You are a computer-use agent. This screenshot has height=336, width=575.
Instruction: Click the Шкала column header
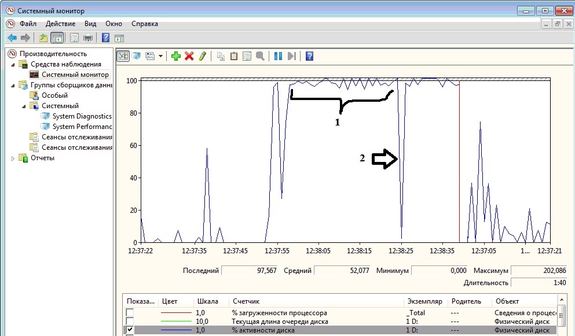211,301
